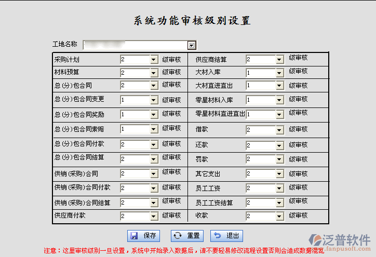Expand the 借款 level dropdown
The height and width of the screenshot is (257, 376).
279,130
